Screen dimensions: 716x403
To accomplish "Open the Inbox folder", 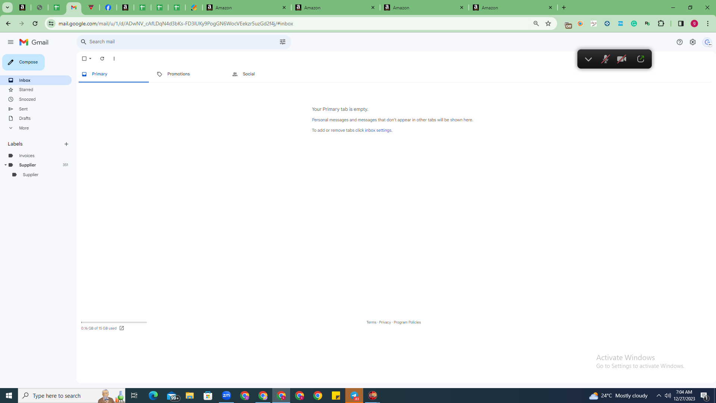I will click(36, 80).
